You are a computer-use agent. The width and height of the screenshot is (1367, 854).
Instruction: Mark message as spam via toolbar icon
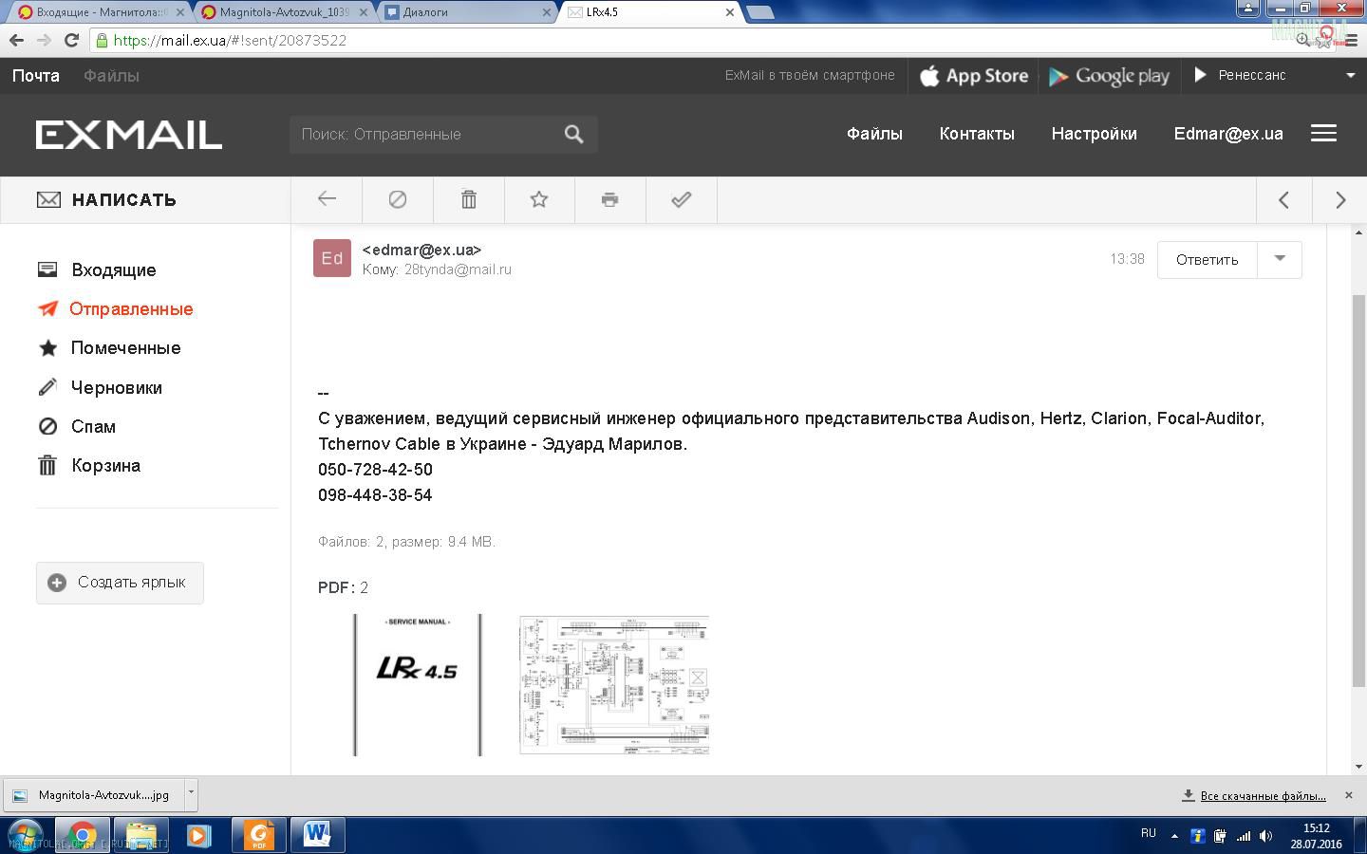tap(398, 199)
